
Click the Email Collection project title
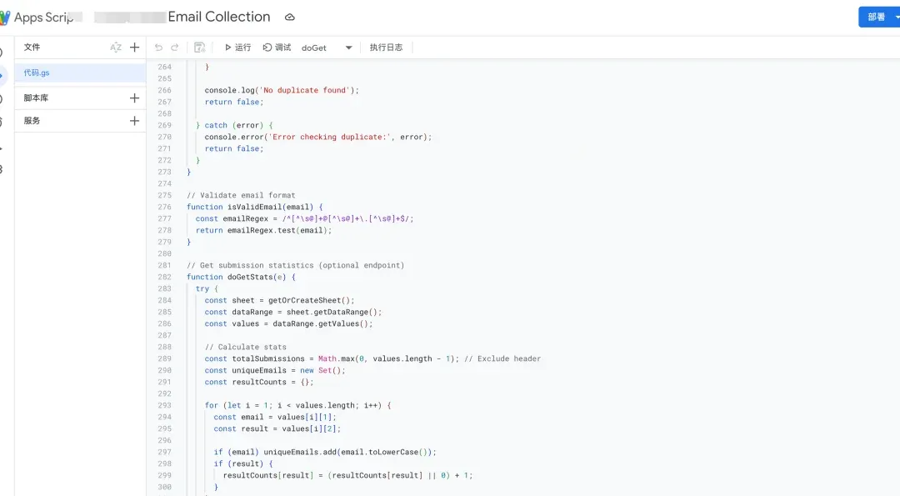[218, 17]
